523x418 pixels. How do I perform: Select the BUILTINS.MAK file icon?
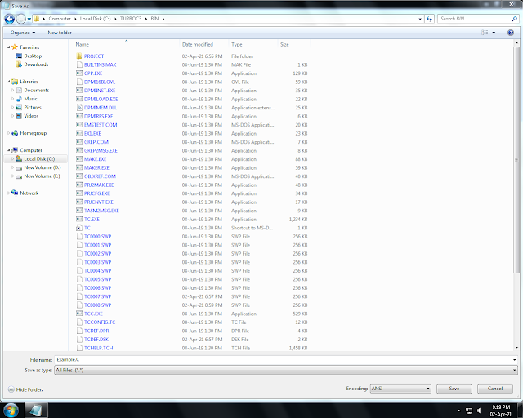79,64
